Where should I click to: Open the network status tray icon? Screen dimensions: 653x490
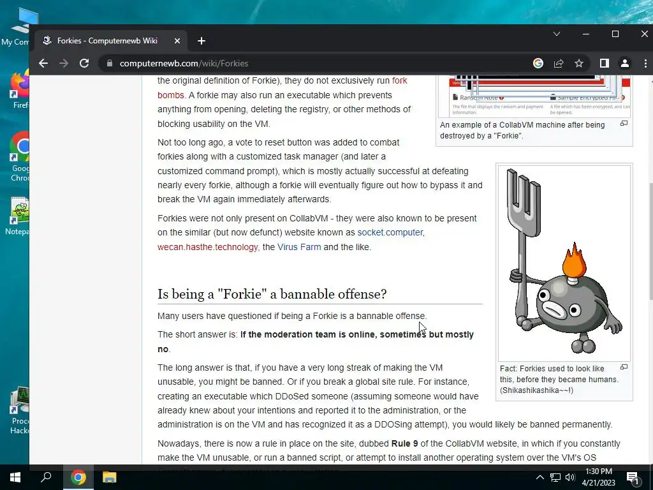[x=555, y=477]
